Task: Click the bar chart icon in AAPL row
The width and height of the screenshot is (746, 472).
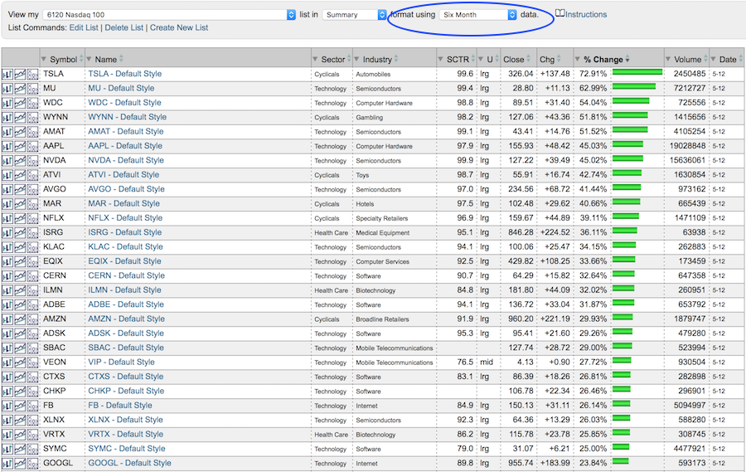Action: click(x=7, y=146)
